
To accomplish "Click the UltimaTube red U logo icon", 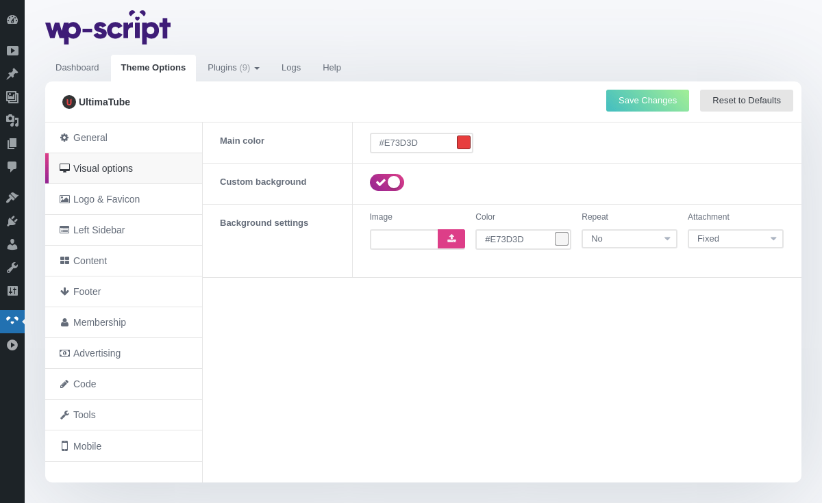I will (x=69, y=102).
